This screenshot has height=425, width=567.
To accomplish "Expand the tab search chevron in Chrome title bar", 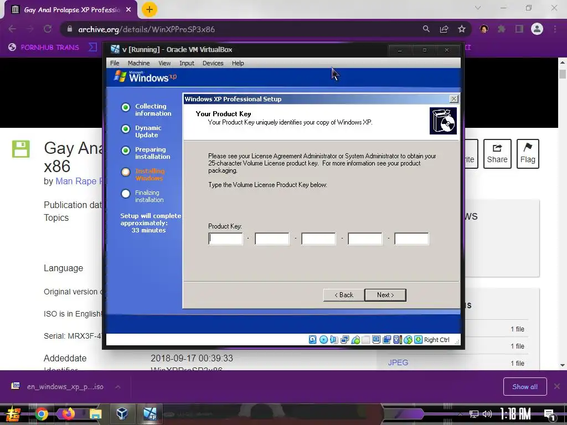I will click(x=478, y=8).
